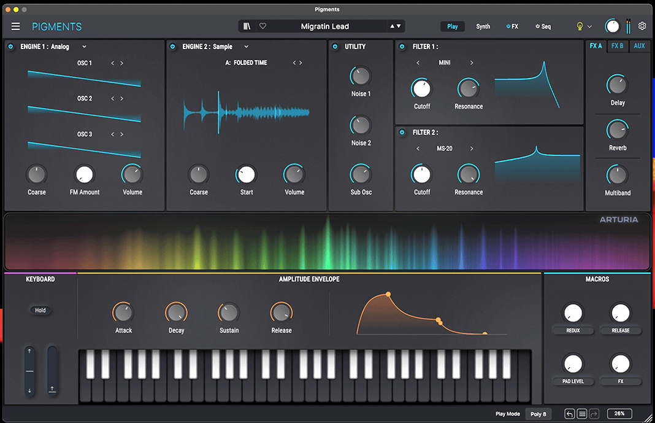Select previous preset with up arrow

(393, 26)
